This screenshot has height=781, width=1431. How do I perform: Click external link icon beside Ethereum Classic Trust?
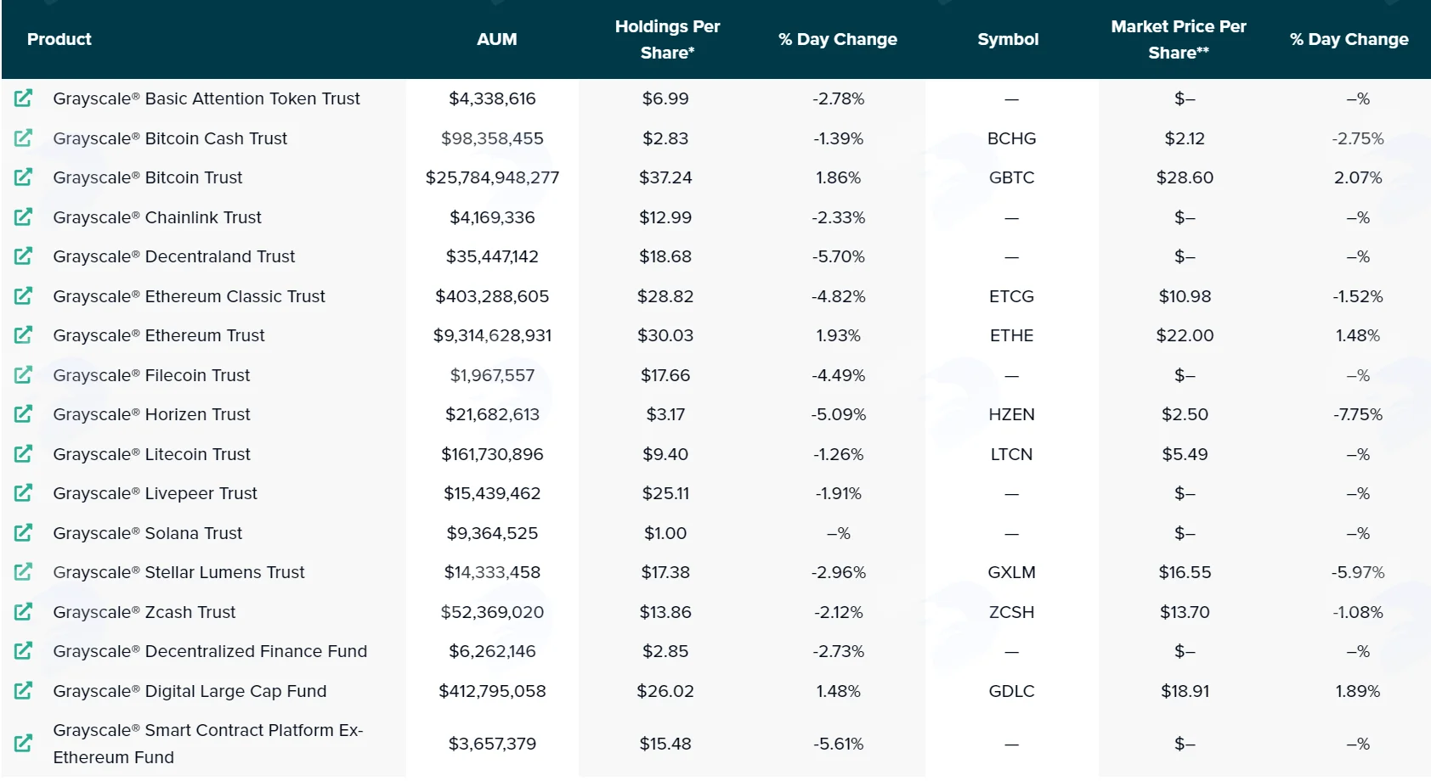coord(23,296)
